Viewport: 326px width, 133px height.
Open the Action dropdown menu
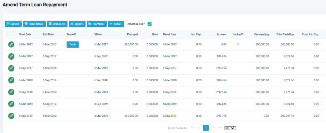[116, 24]
